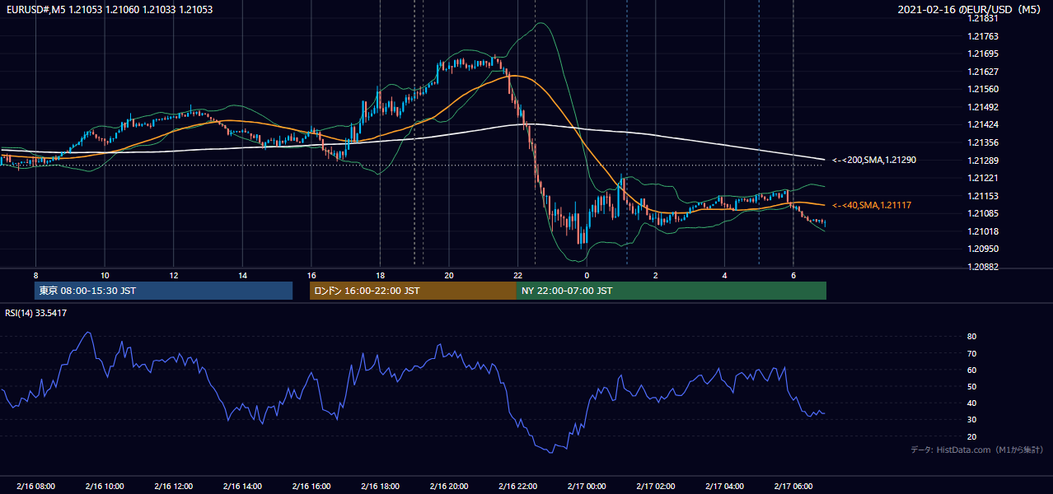
Task: Click the EURUSD#,M5 symbol header text
Action: (108, 9)
